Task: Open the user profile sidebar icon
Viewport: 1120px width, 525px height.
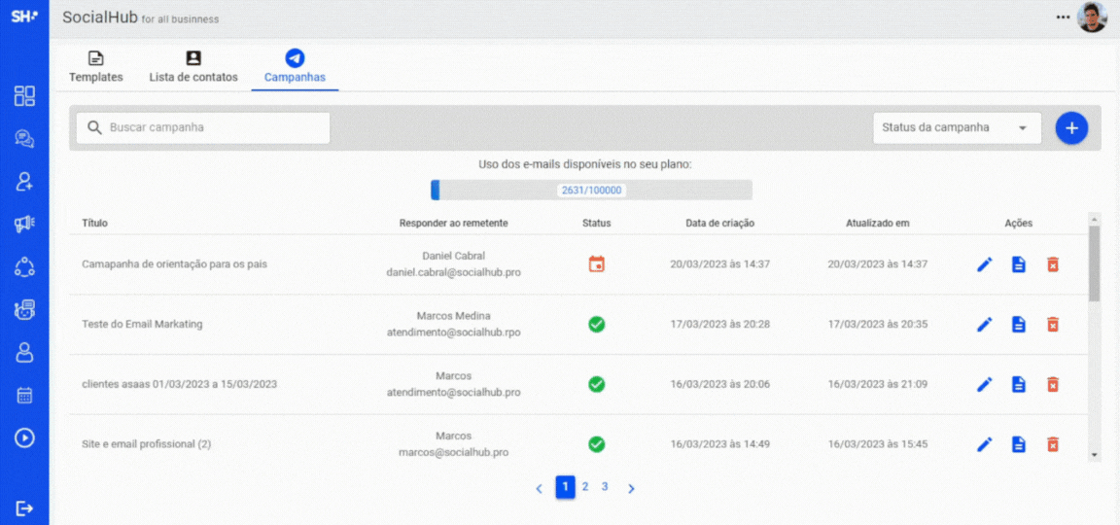Action: click(x=24, y=352)
